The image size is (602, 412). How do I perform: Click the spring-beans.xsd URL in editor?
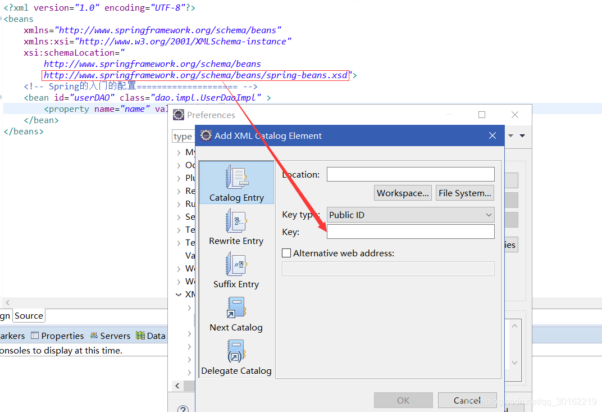pyautogui.click(x=195, y=75)
